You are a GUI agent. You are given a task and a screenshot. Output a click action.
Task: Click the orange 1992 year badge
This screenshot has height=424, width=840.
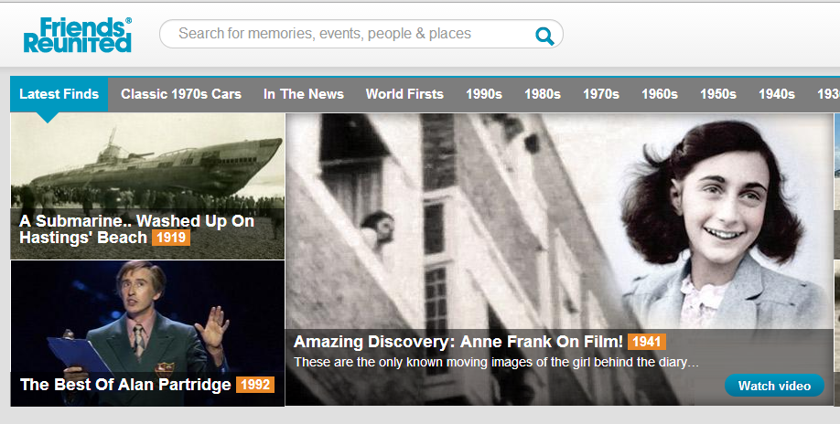point(254,385)
